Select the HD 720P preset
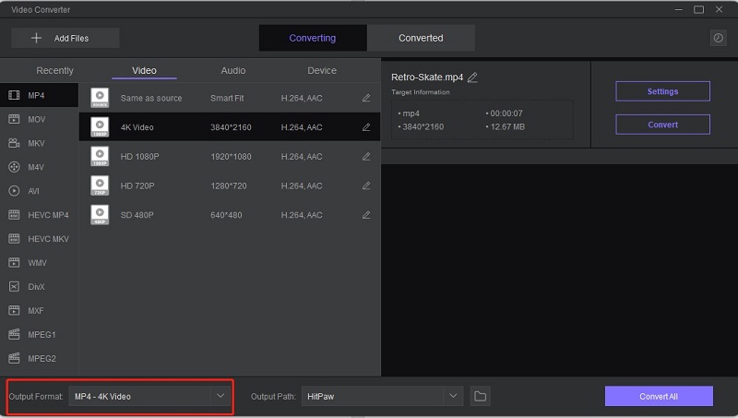Screen dimensions: 738x418 click(x=230, y=185)
